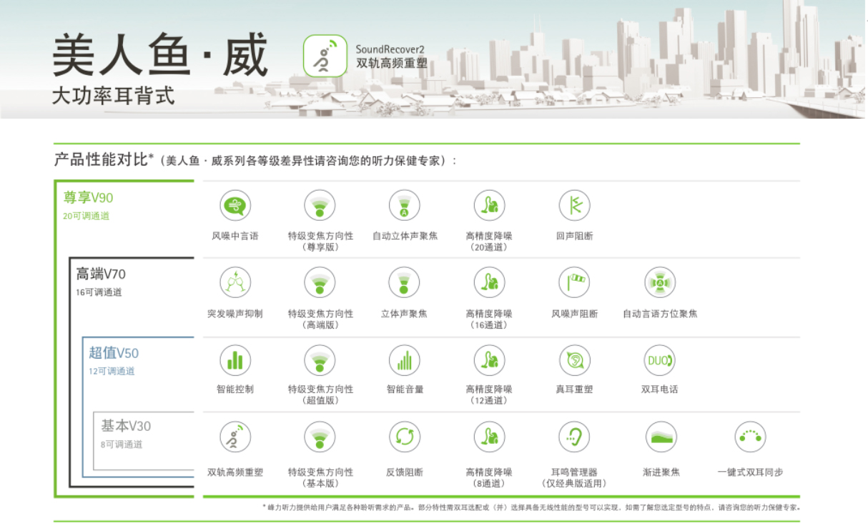868x526 pixels.
Task: Select the 特级变焦方向性 (超值版) icon
Action: (320, 360)
